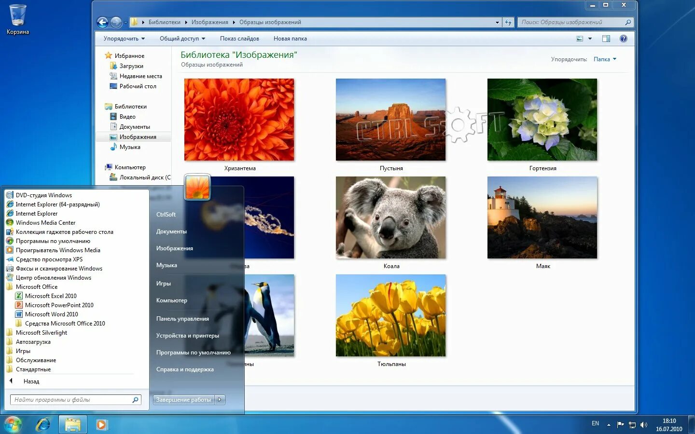This screenshot has height=434, width=695.
Task: Select the Хризантема image thumbnail
Action: click(239, 120)
